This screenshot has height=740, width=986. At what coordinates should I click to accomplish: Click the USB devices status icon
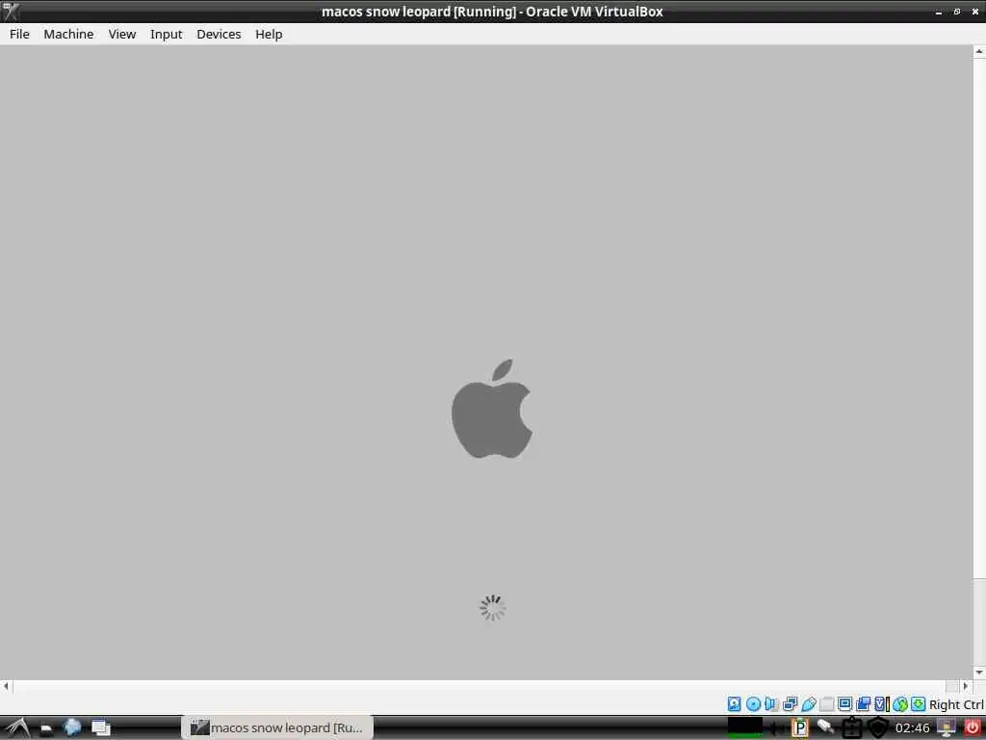pyautogui.click(x=809, y=704)
